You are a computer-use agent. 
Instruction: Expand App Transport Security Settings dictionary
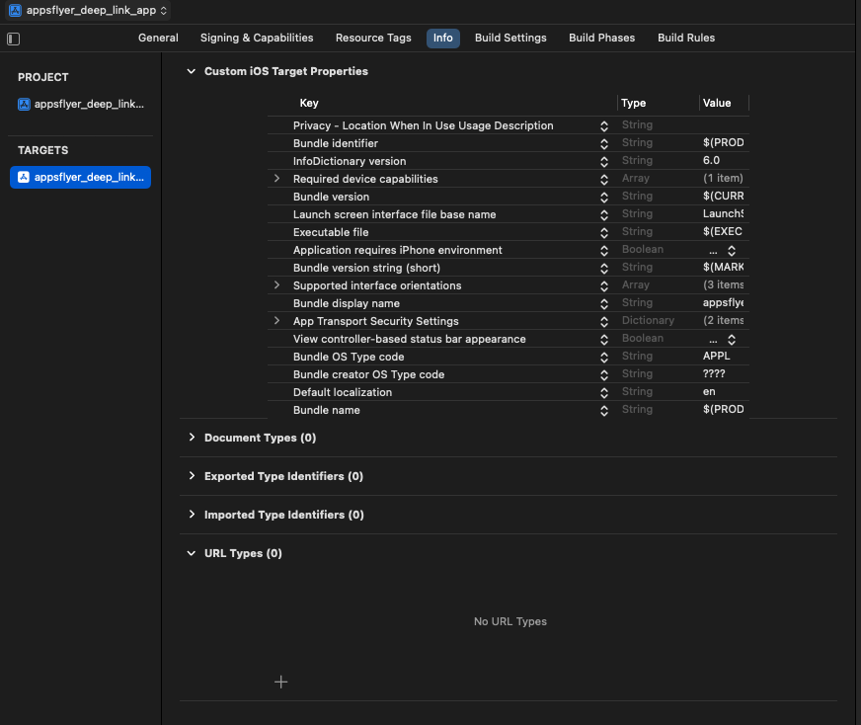point(276,321)
